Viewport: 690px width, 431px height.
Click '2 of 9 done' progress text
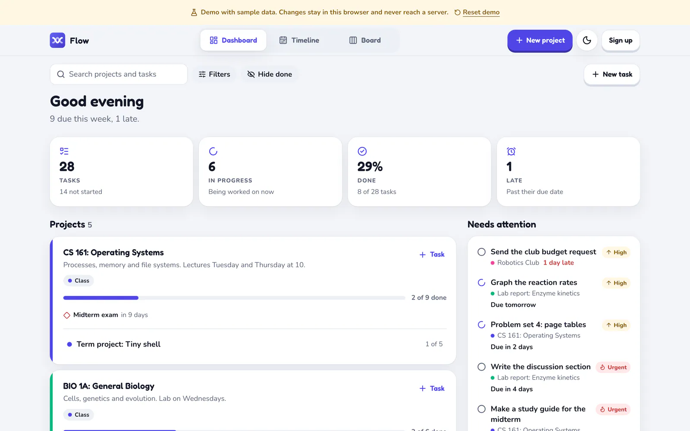click(x=429, y=297)
